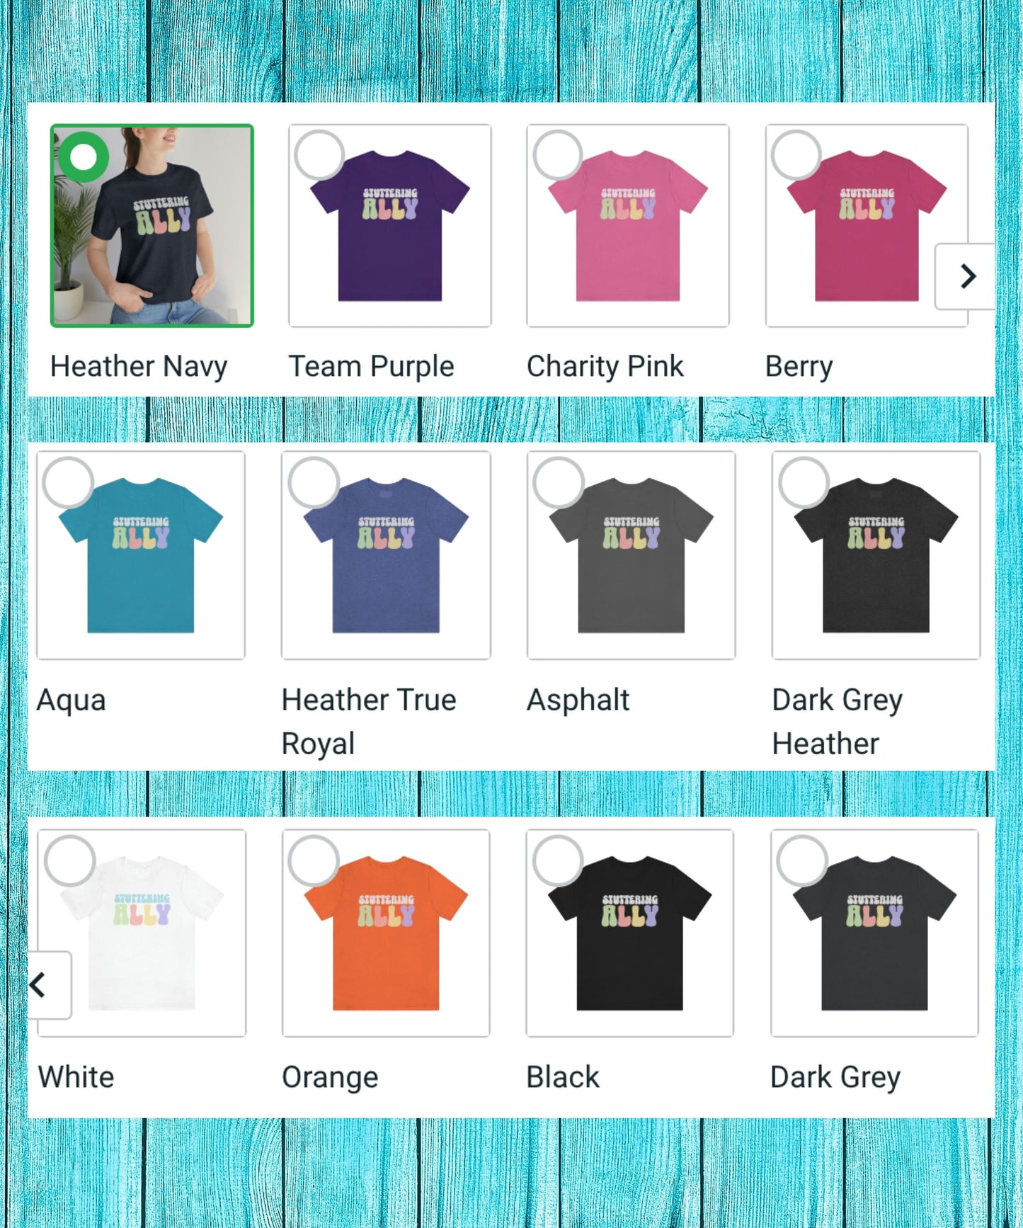Screen dimensions: 1023x1228
Task: Pick the Heather True Royal shirt image
Action: [386, 555]
